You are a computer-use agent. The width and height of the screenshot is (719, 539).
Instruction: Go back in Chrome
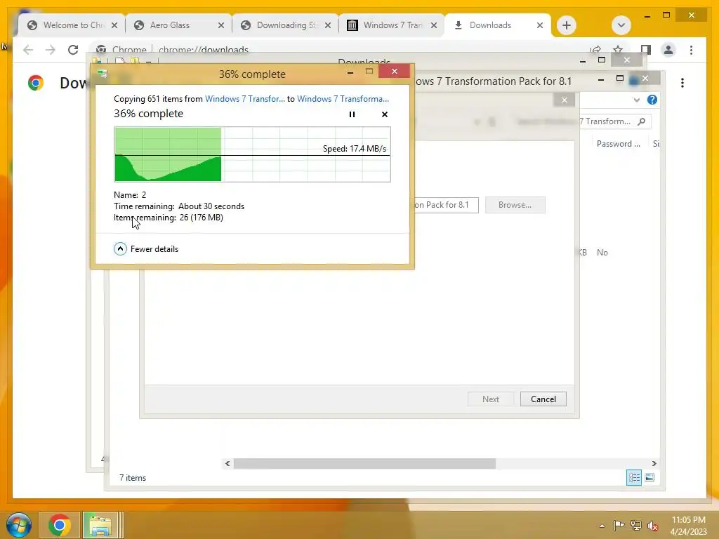[28, 50]
